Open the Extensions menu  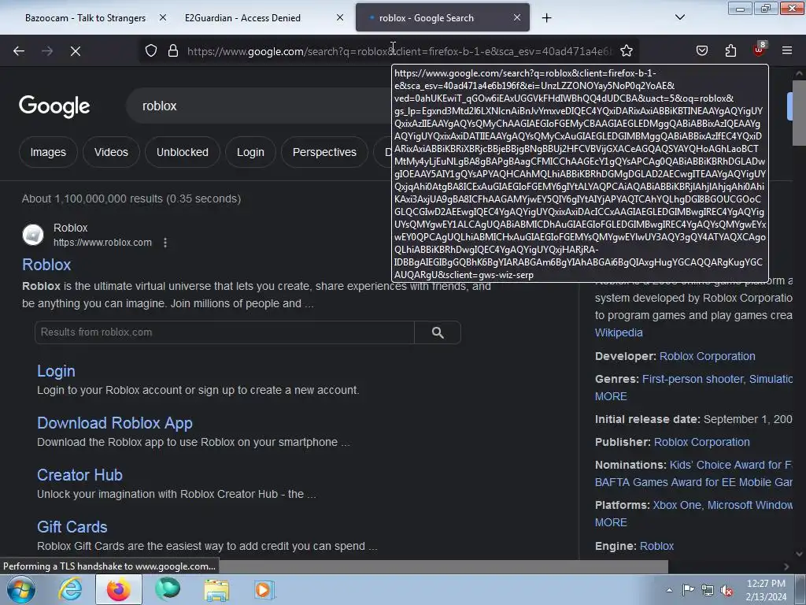point(730,51)
